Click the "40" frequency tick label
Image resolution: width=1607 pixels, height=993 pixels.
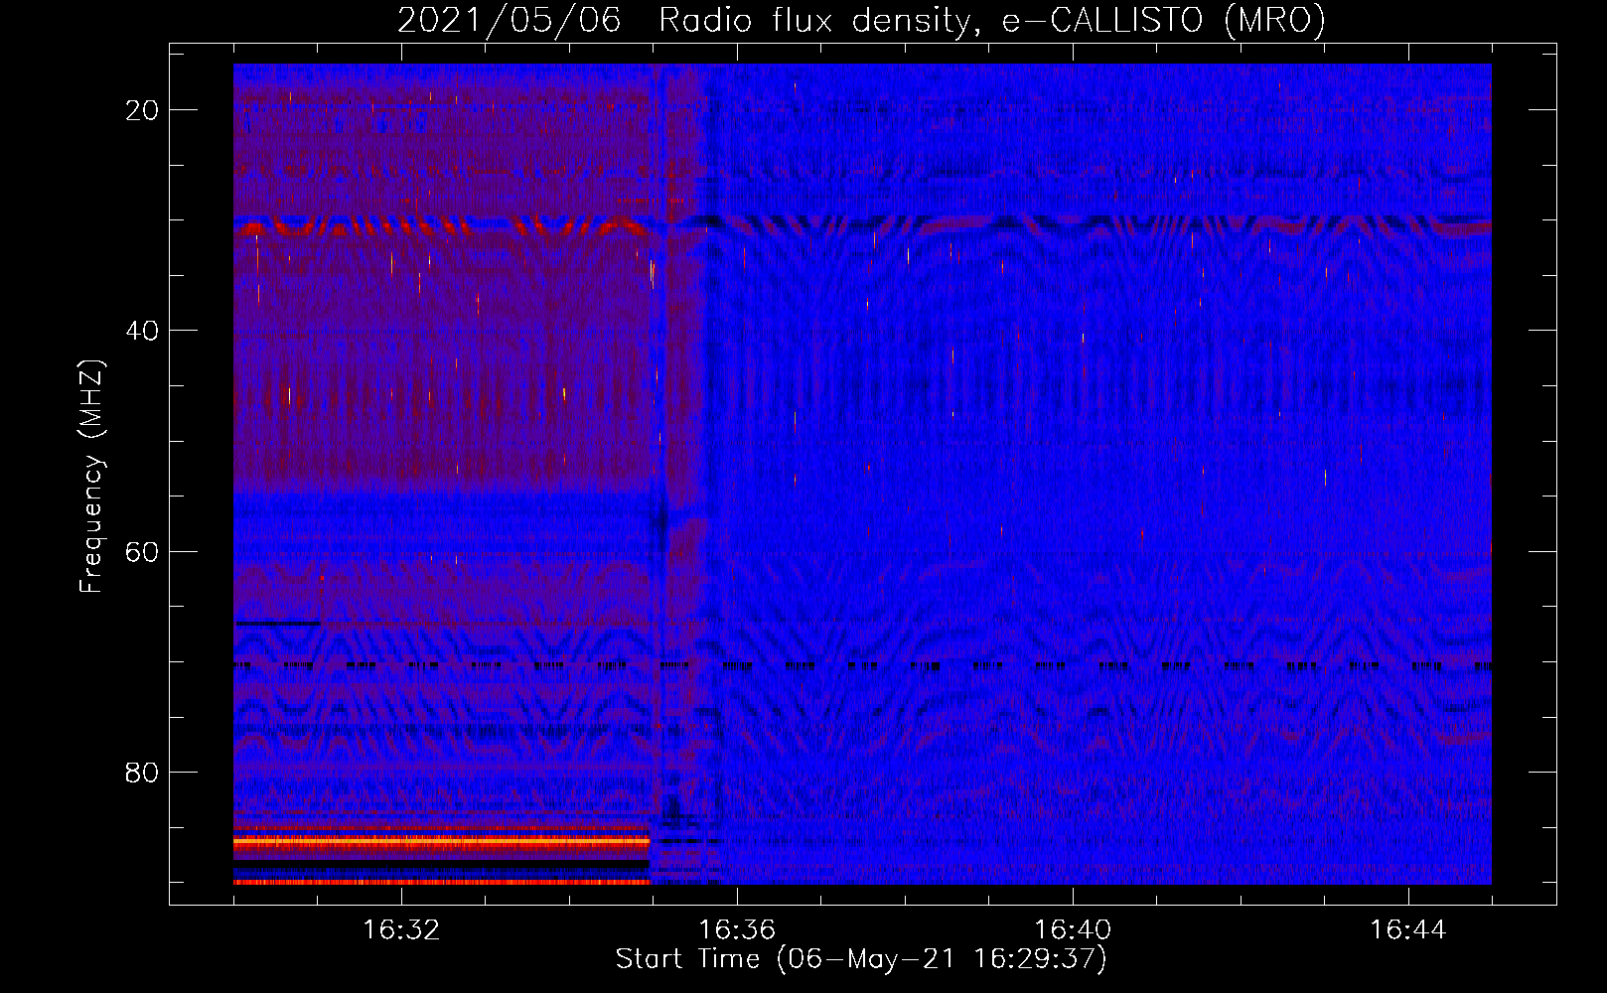point(142,331)
